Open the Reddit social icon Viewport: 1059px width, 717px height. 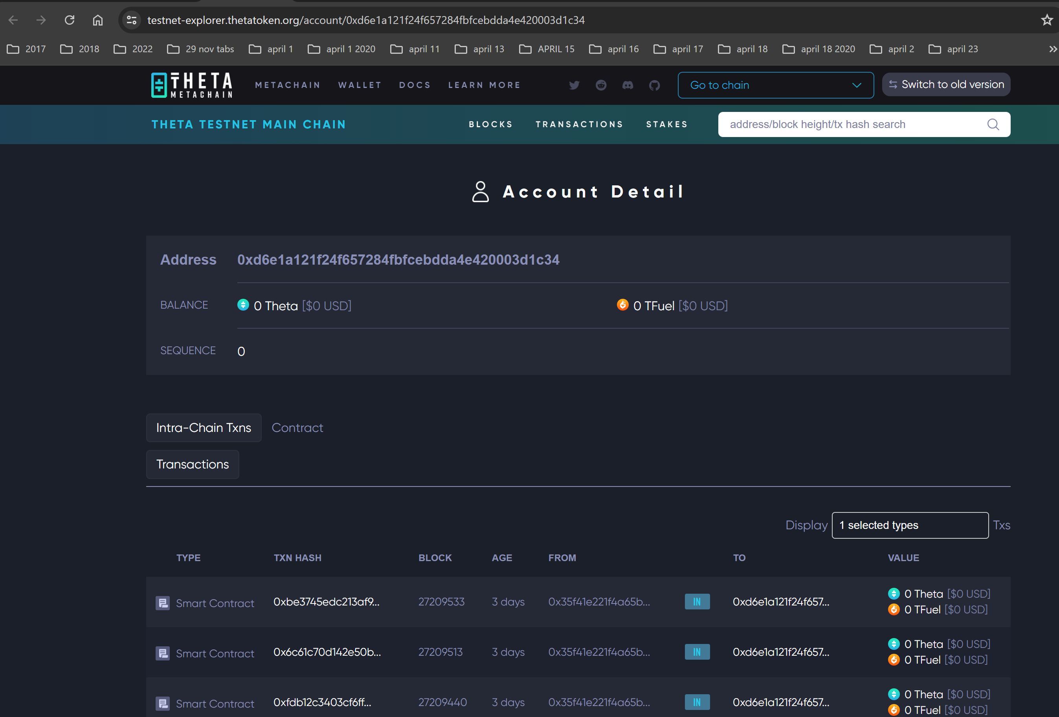tap(601, 85)
